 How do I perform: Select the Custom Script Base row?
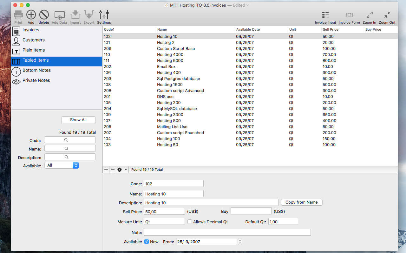point(250,48)
